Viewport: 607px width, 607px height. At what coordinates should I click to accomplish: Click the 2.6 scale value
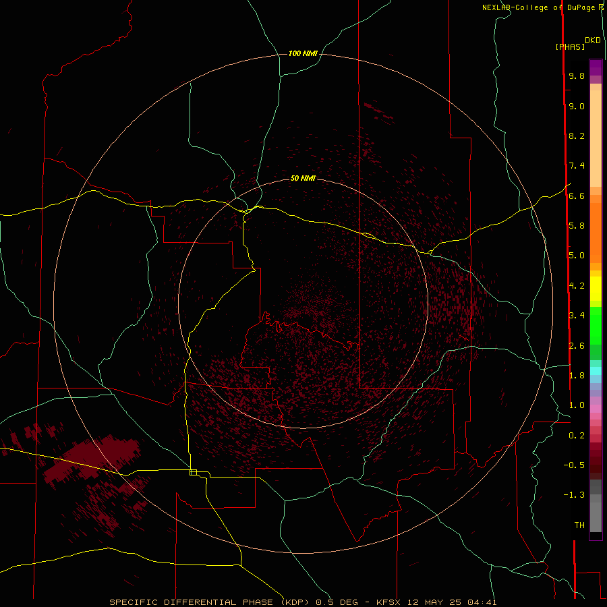[577, 346]
